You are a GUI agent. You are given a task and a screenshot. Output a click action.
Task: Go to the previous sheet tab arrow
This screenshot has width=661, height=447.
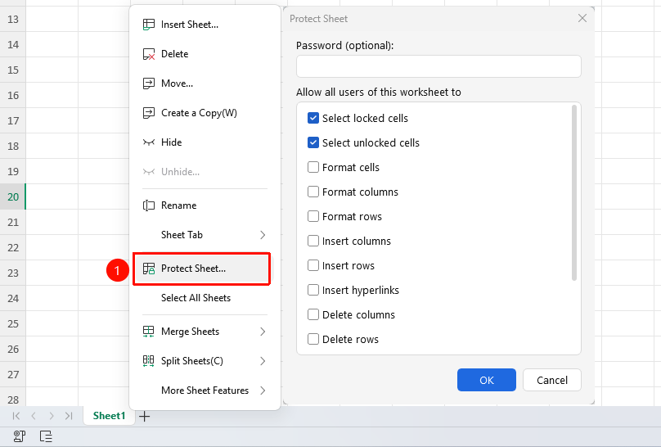34,416
